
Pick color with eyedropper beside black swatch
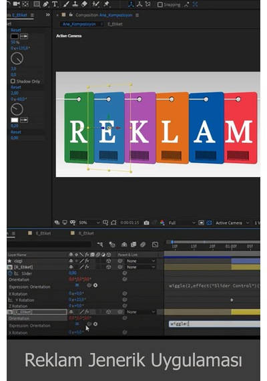coord(24,37)
